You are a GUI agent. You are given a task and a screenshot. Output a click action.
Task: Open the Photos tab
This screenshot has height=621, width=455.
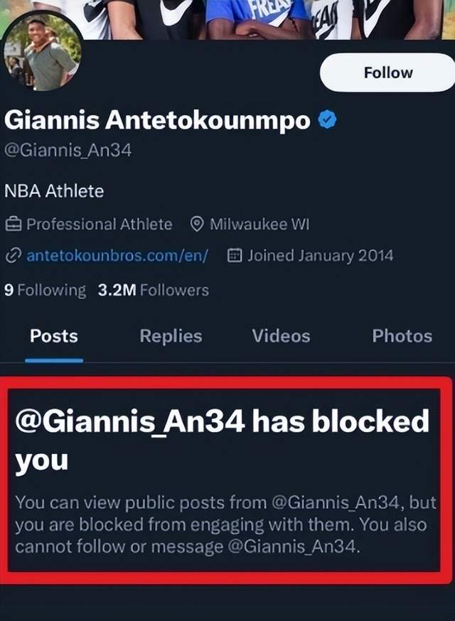(402, 336)
